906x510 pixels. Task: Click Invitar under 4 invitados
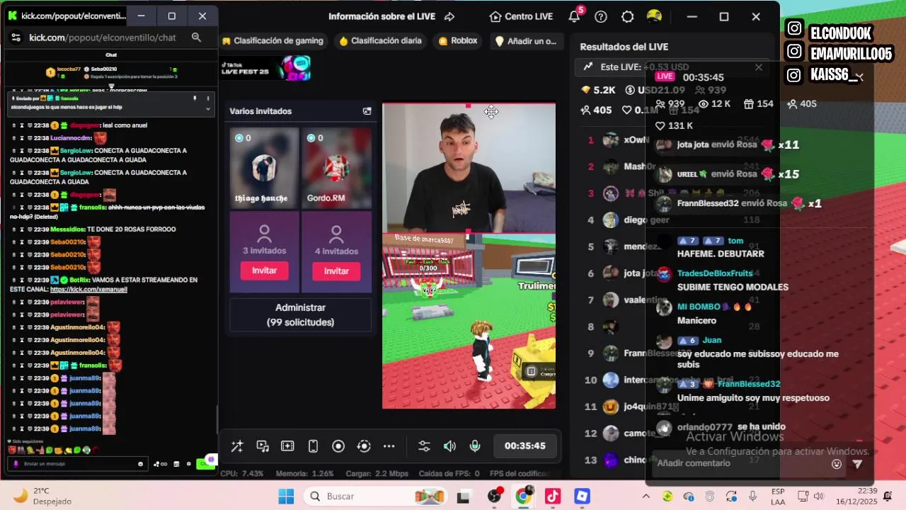coord(336,271)
